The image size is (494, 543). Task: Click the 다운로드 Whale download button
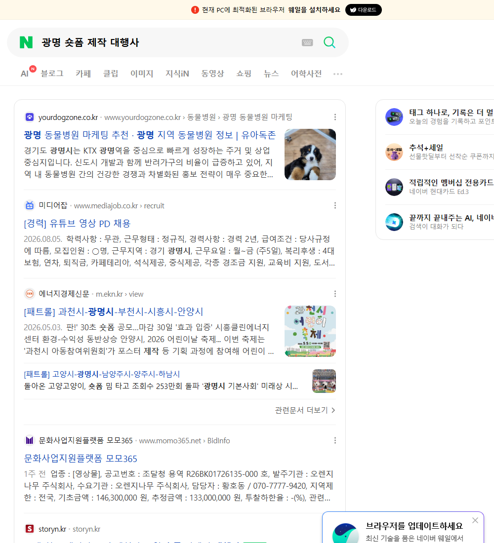[x=363, y=10]
